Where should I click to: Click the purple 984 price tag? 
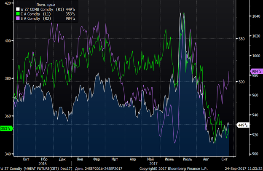coord(256,71)
